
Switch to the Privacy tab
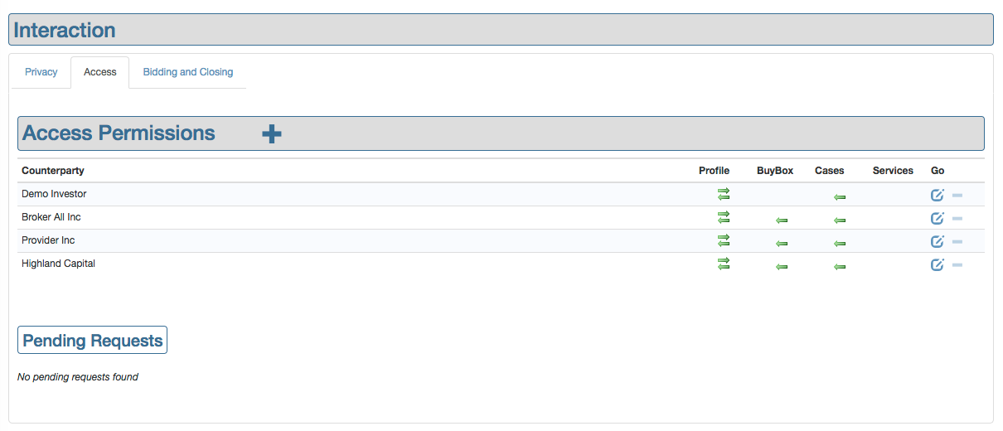point(41,72)
